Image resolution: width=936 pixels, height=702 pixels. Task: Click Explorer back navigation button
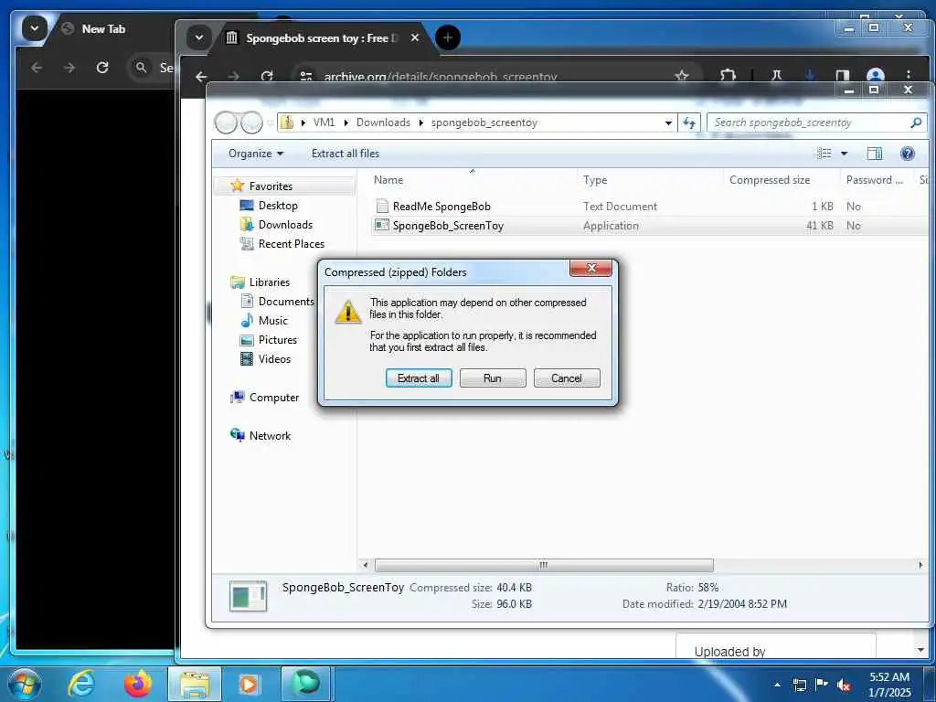[227, 122]
